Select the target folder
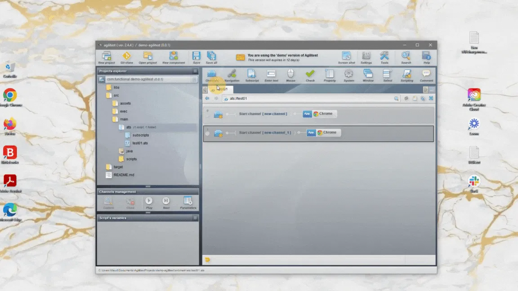 click(114, 167)
